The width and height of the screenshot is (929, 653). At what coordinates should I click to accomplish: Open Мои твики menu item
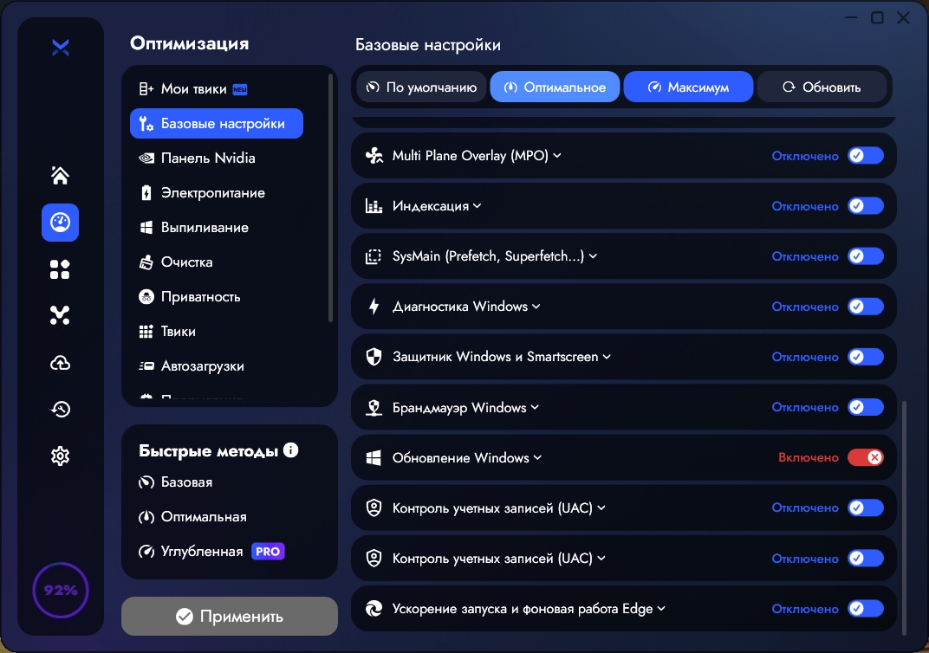193,89
